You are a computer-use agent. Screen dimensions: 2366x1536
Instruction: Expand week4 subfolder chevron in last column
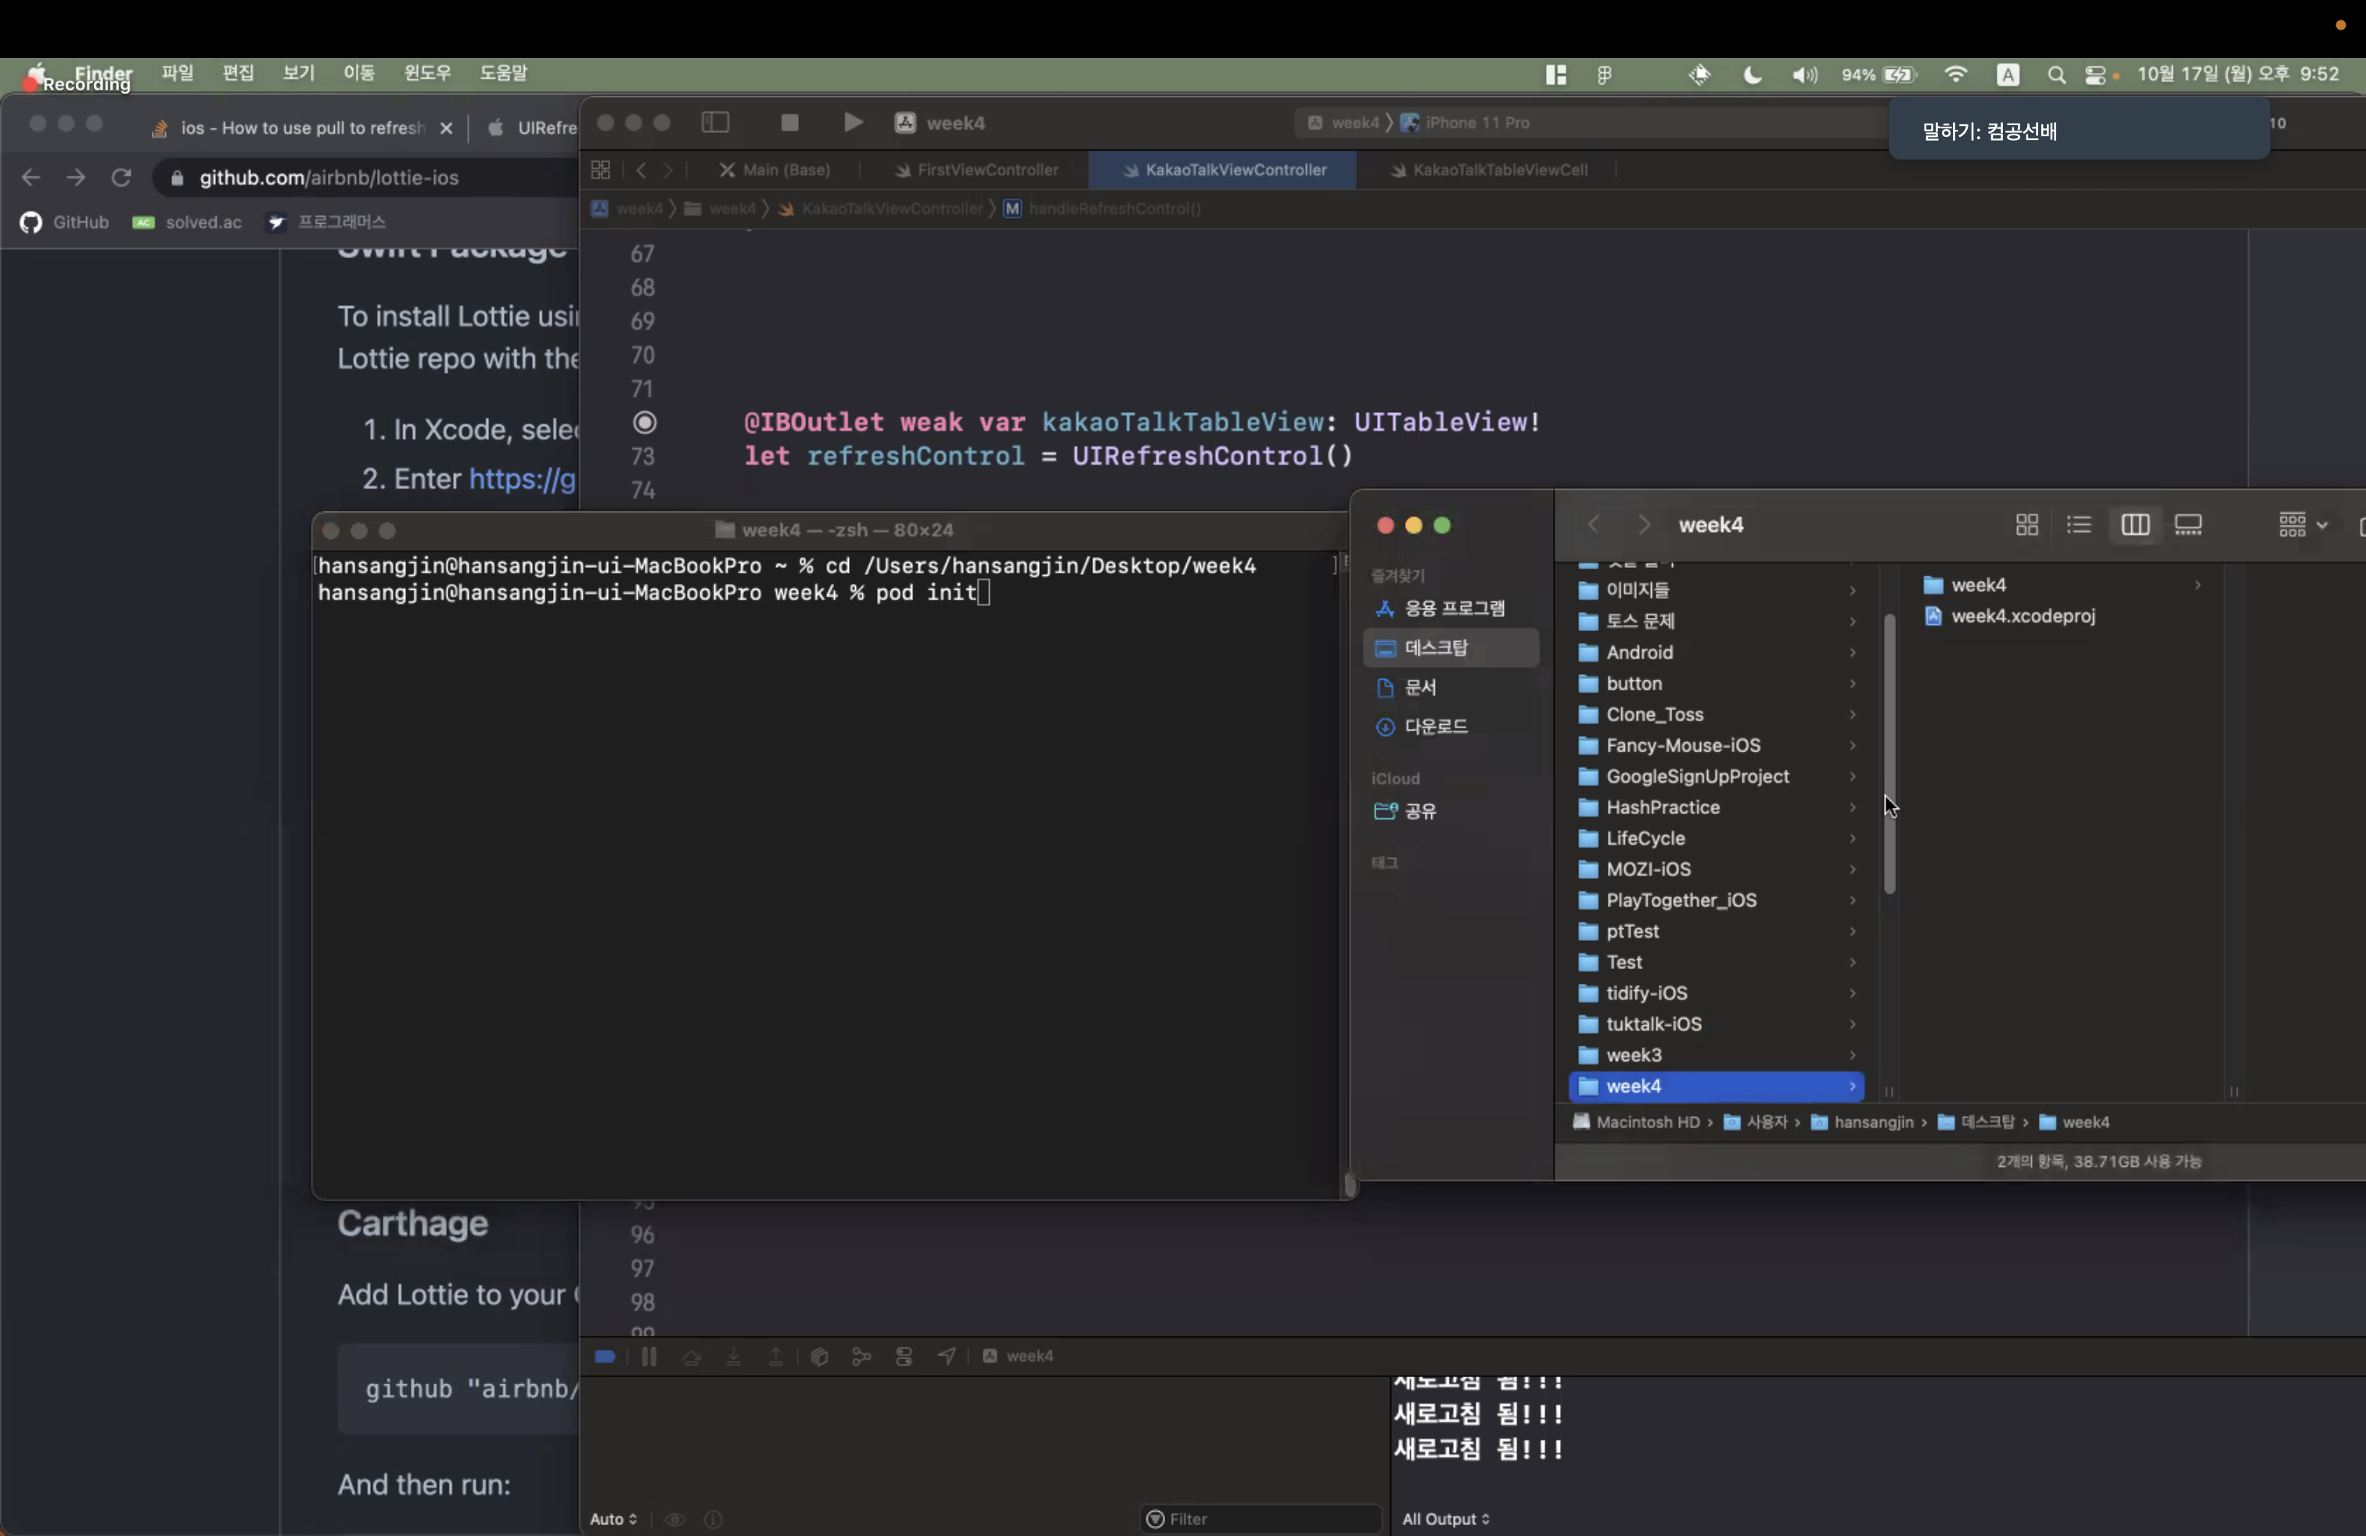[2197, 585]
